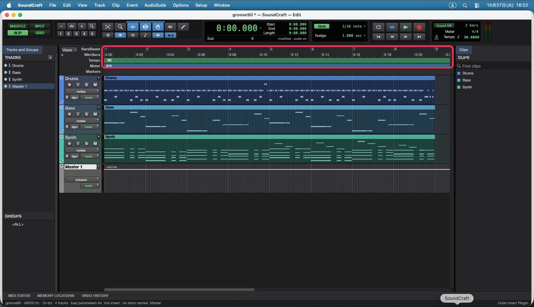Click the Drums 'dyn' button
534x307 pixels.
click(74, 97)
